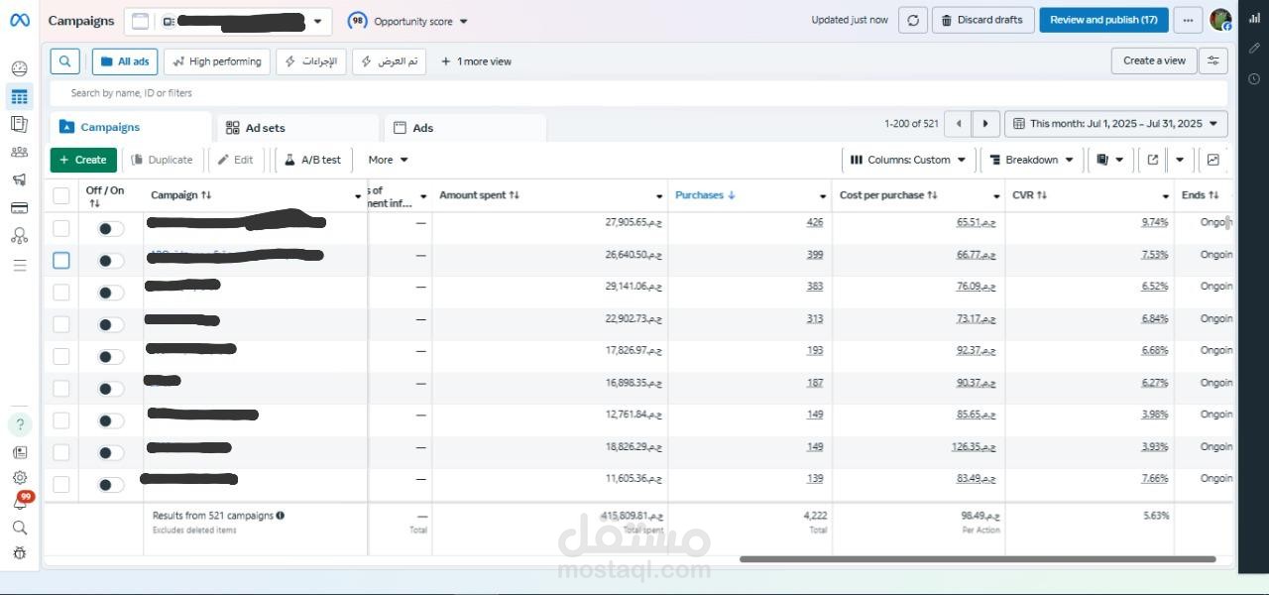Image resolution: width=1269 pixels, height=595 pixels.
Task: Open the reports icon dropdown beside Breakdown
Action: (1110, 160)
